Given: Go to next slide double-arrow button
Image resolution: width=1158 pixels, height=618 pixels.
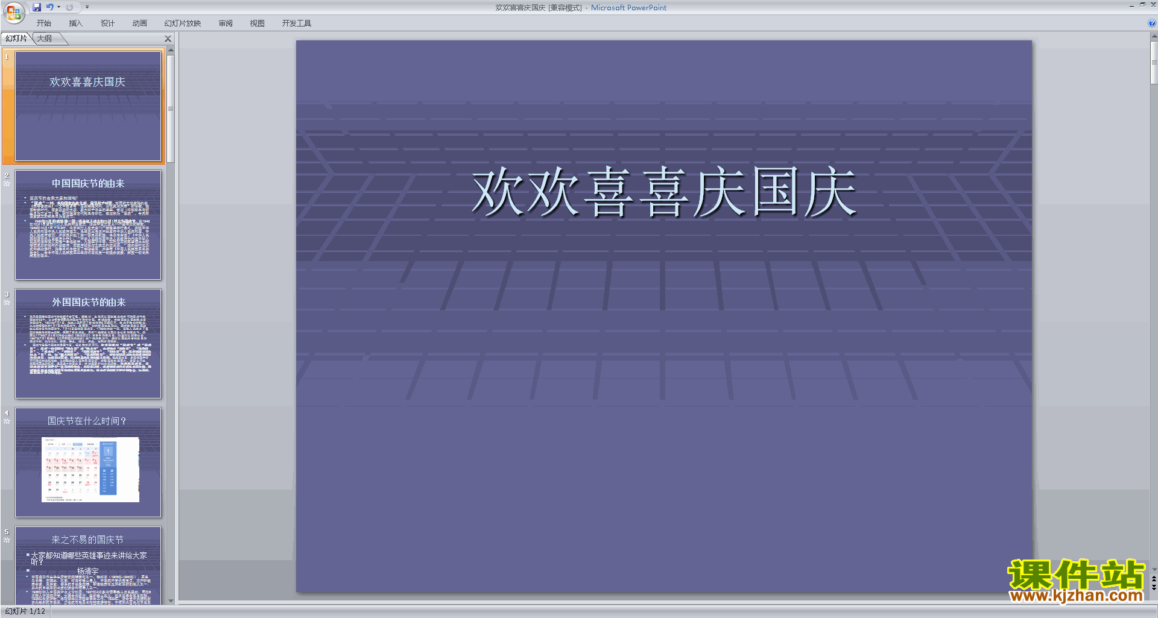Looking at the screenshot, I should point(1154,587).
